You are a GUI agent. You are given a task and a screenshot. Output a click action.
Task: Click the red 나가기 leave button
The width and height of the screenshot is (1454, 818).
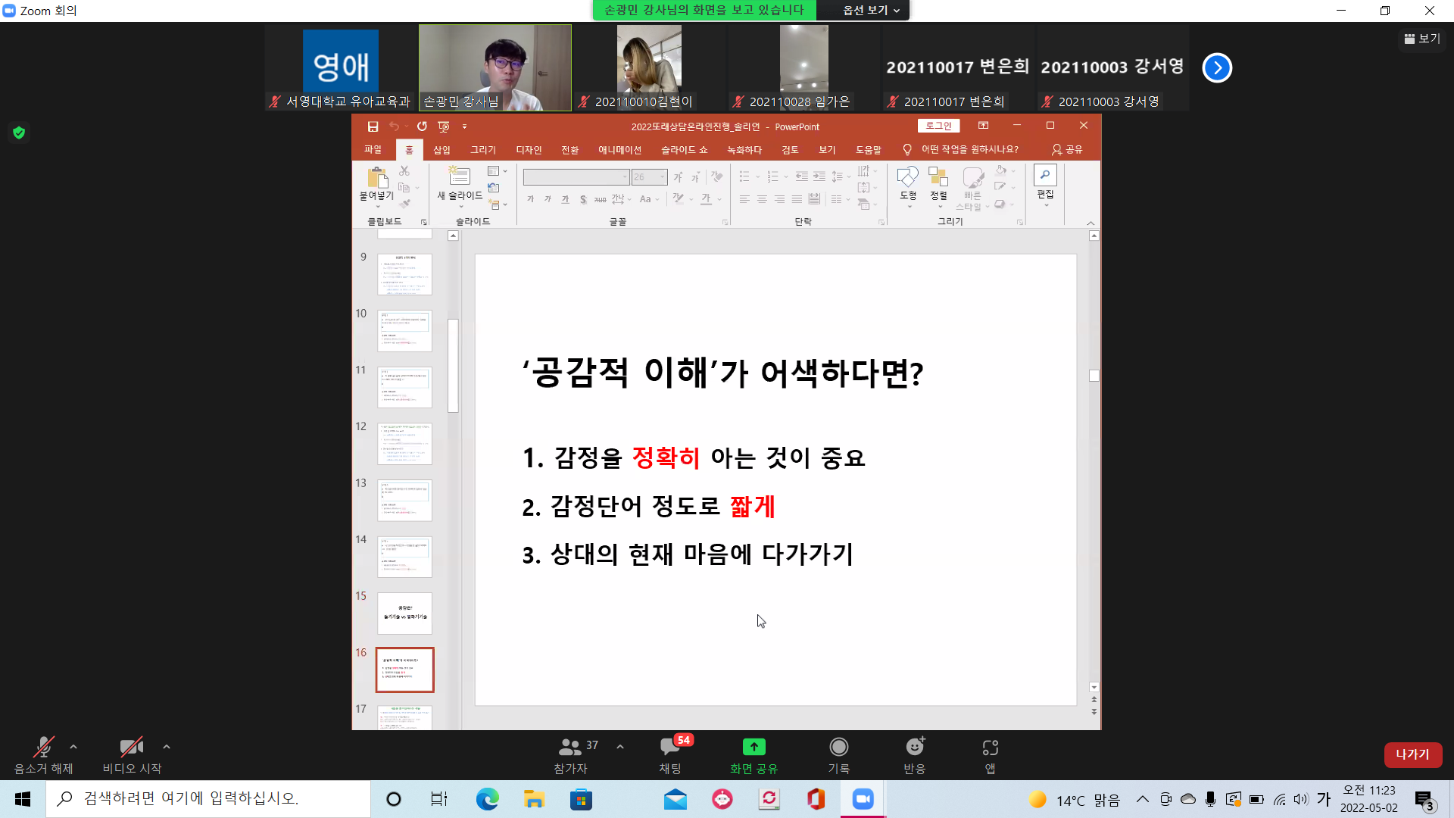pyautogui.click(x=1412, y=754)
